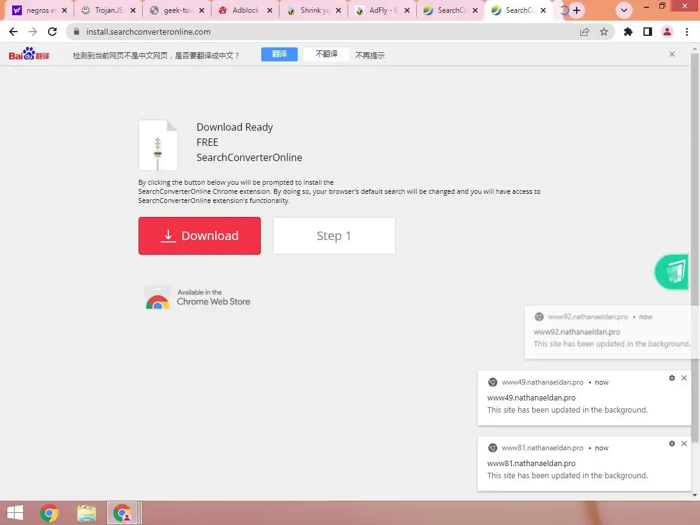Click the red Download button
Screen dimensions: 700x525
tap(199, 236)
